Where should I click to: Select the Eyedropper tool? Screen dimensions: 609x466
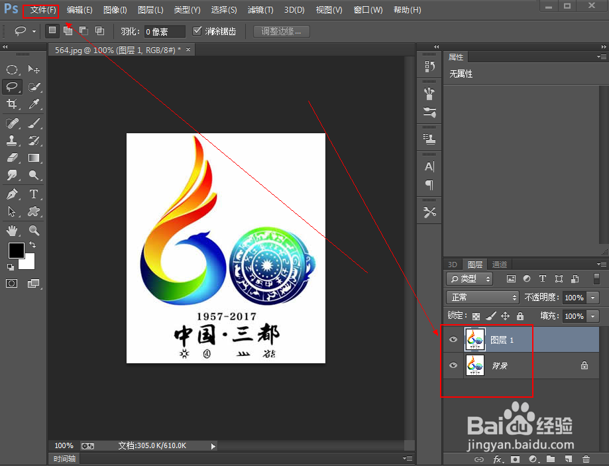tap(34, 104)
